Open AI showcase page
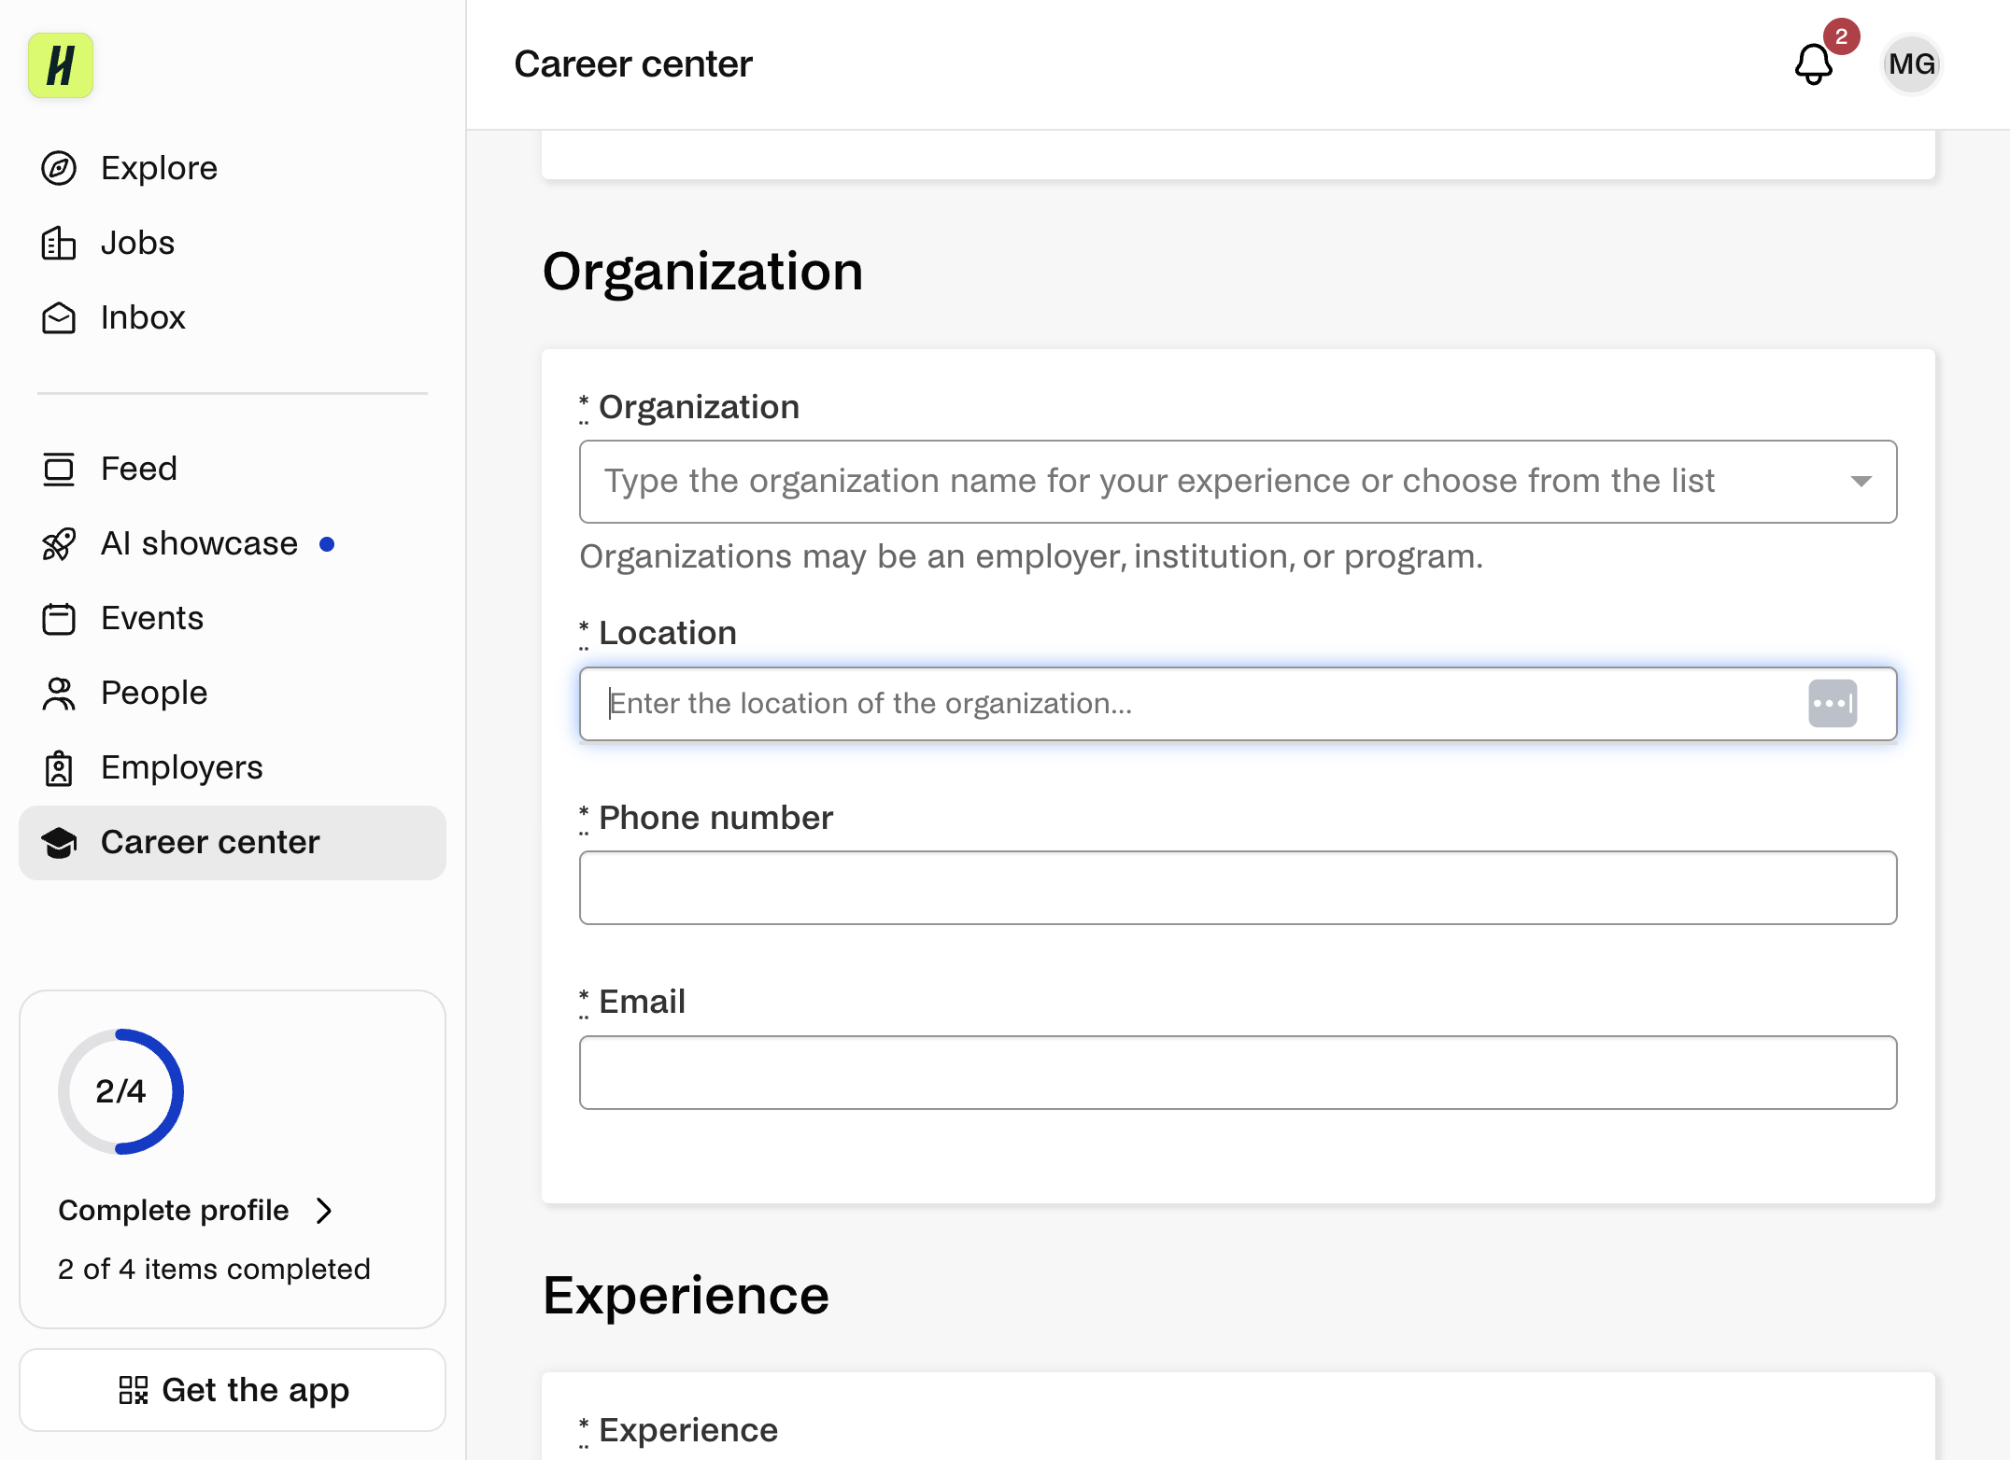Image resolution: width=2010 pixels, height=1460 pixels. [x=233, y=543]
